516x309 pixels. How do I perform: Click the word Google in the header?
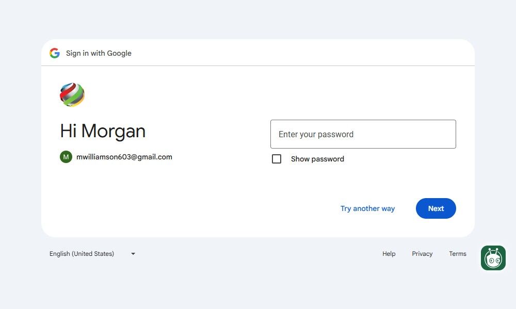119,53
